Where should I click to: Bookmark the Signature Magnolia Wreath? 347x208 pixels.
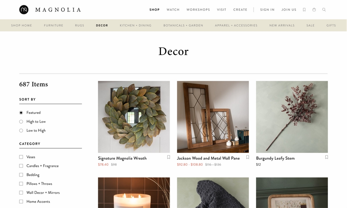click(169, 157)
